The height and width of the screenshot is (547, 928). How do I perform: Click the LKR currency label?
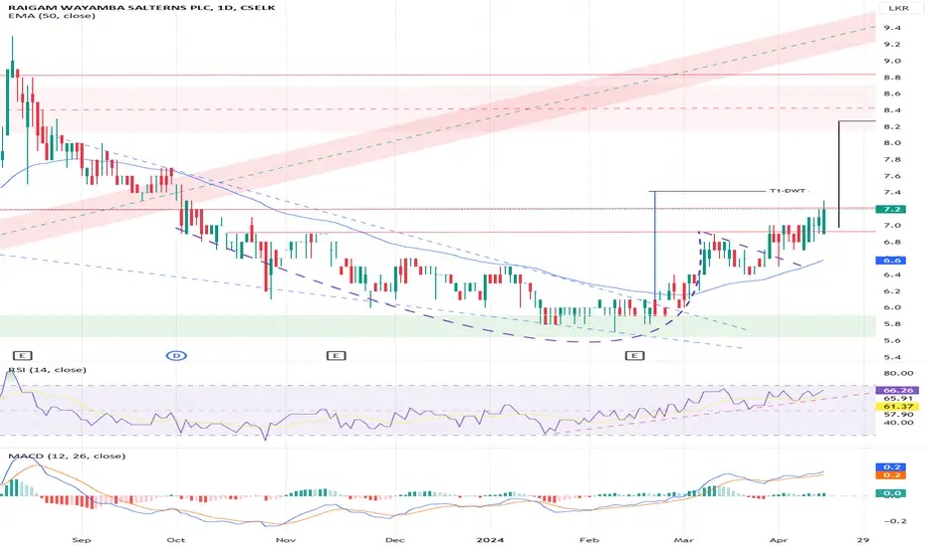tap(898, 8)
